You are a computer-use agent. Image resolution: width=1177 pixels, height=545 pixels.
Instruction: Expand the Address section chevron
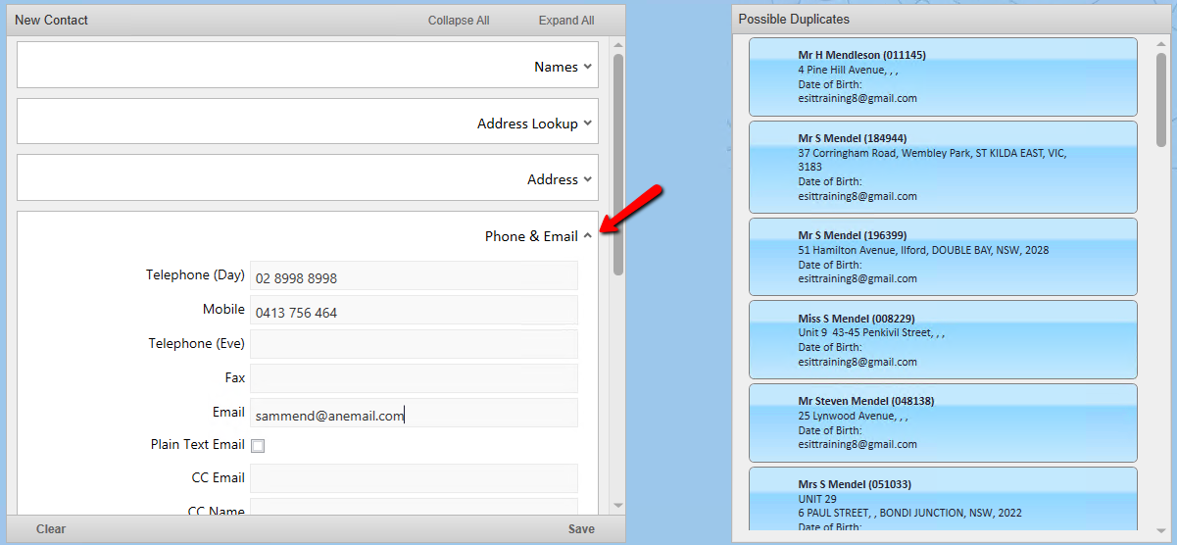pos(587,179)
